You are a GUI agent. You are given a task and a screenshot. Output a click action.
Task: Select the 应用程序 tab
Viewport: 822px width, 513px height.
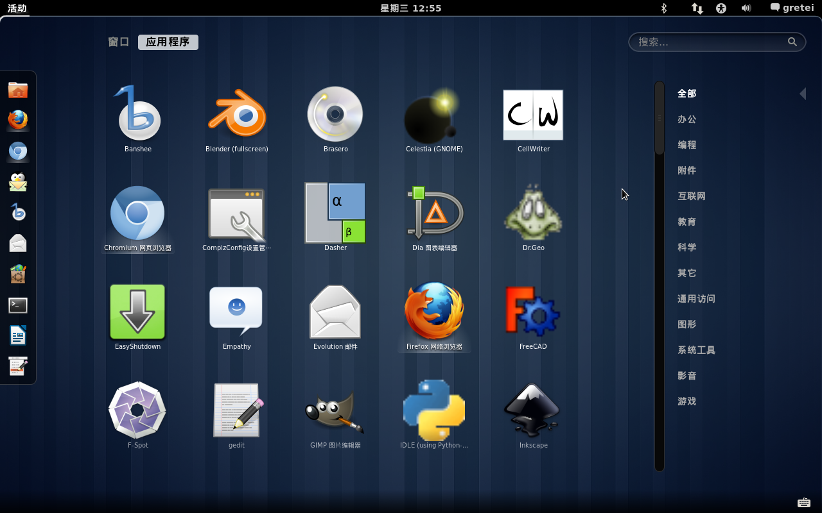tap(168, 42)
